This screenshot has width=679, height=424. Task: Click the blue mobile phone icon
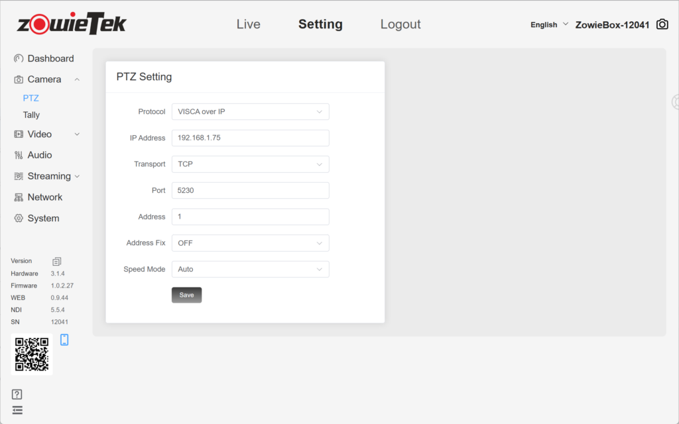point(64,340)
